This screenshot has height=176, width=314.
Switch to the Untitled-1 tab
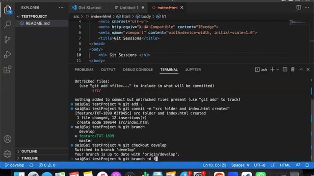tap(129, 8)
